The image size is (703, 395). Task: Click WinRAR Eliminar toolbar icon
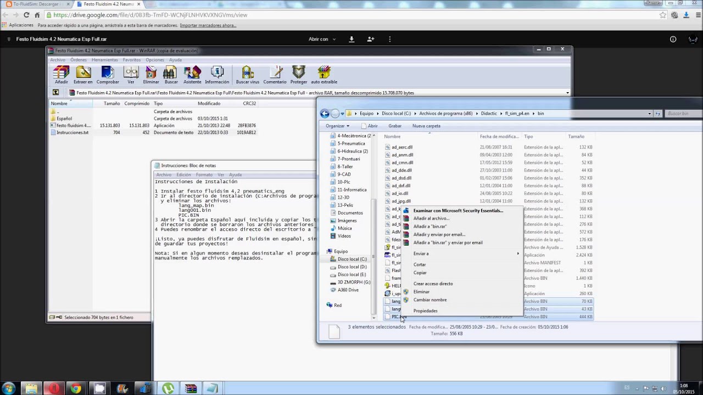[151, 73]
